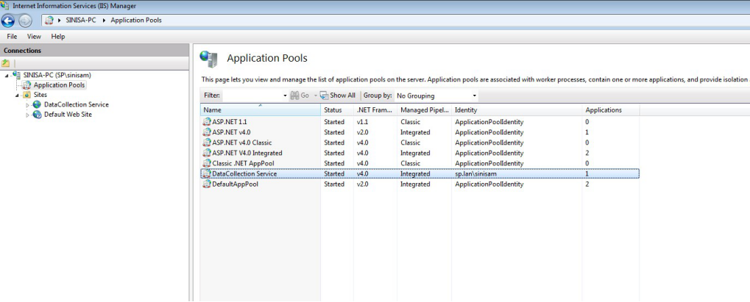The image size is (750, 302).
Task: Click the Forward navigation arrow button
Action: [x=25, y=21]
